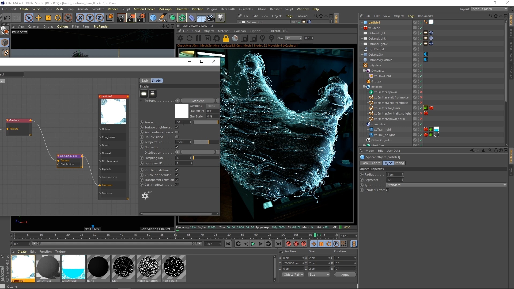Viewport: 514px width, 289px height.
Task: Enable Double sided checkbox
Action: 177,137
